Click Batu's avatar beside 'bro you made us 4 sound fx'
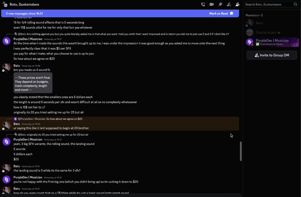The height and width of the screenshot is (197, 301). tap(6, 68)
